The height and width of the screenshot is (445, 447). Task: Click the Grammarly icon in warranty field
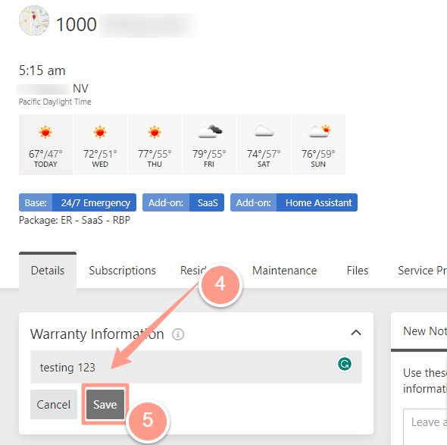[x=345, y=364]
